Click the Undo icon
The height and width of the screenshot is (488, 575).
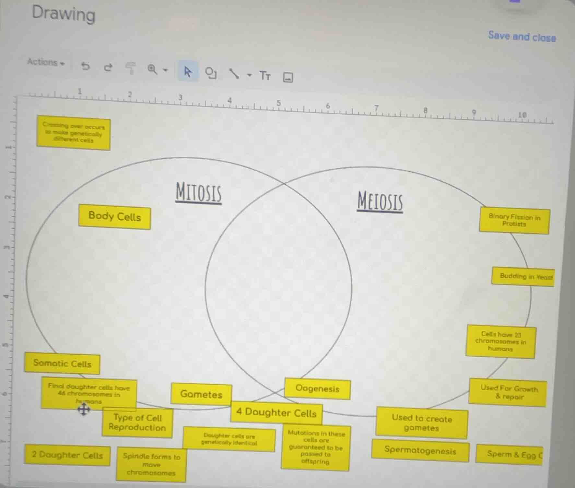[85, 67]
